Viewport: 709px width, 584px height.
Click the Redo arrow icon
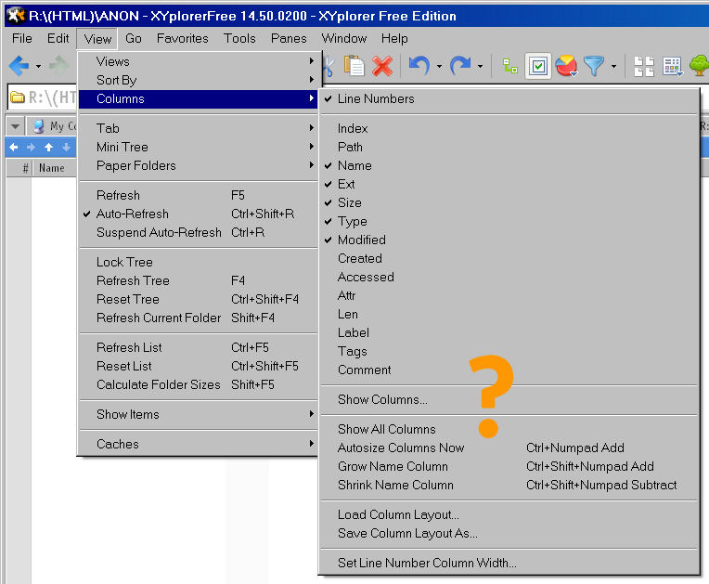[x=460, y=66]
